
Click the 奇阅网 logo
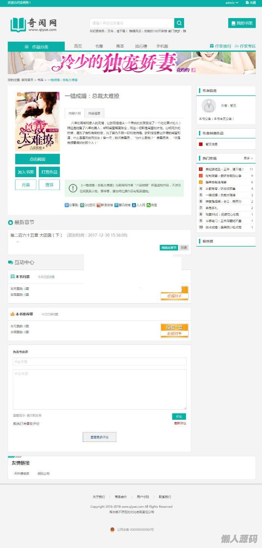click(34, 24)
